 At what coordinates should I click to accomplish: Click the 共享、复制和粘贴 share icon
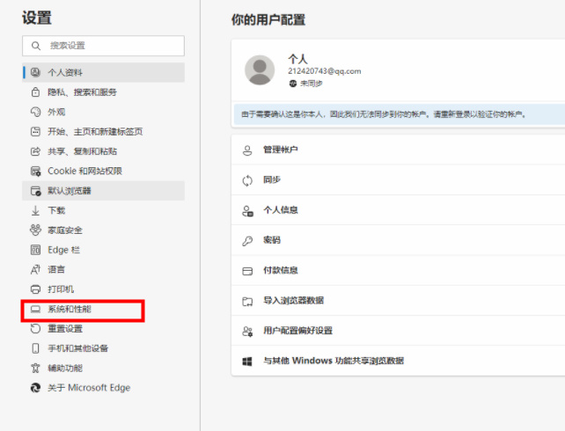click(x=35, y=151)
